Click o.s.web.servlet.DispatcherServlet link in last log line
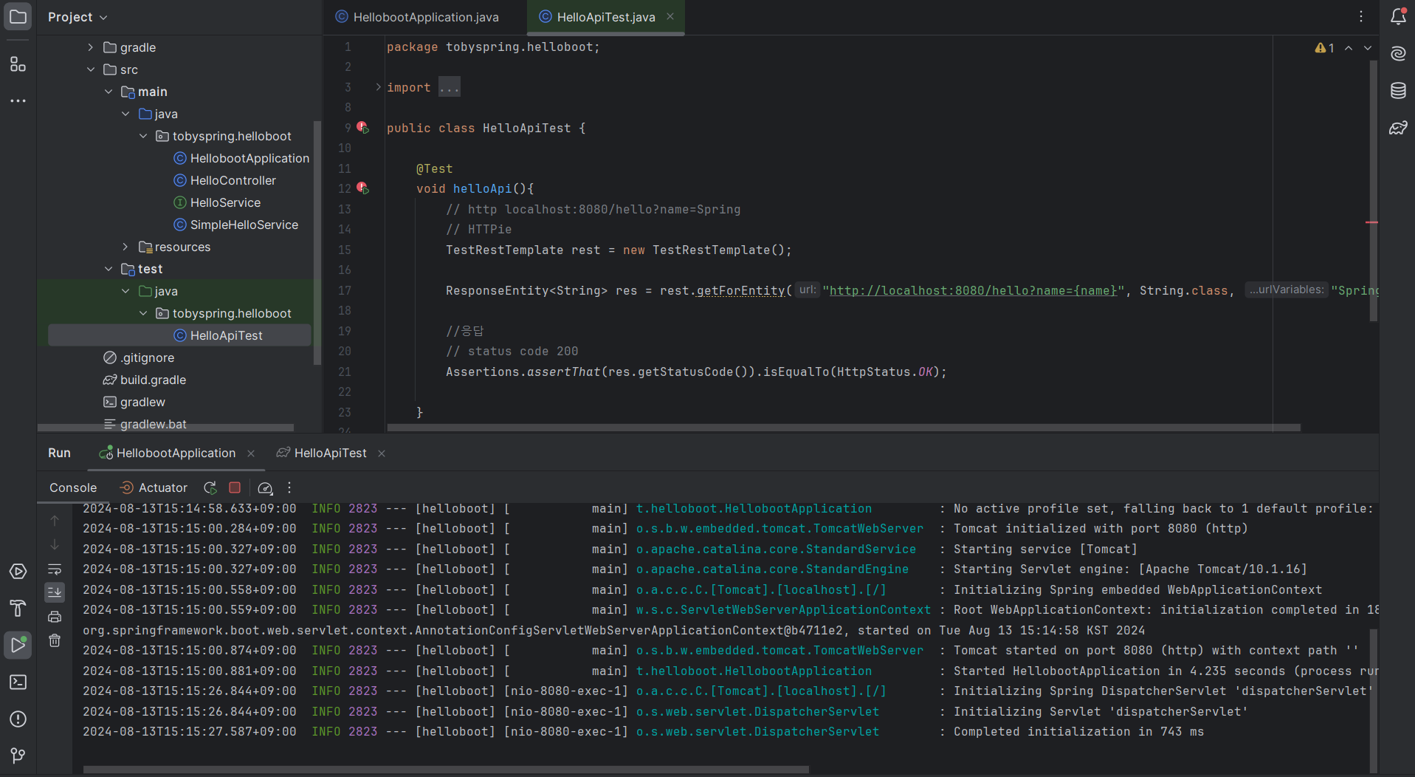The height and width of the screenshot is (777, 1415). pyautogui.click(x=757, y=732)
